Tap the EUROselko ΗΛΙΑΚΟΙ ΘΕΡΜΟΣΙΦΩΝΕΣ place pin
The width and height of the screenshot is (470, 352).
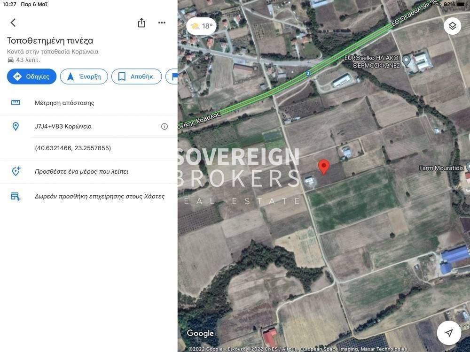pos(406,61)
